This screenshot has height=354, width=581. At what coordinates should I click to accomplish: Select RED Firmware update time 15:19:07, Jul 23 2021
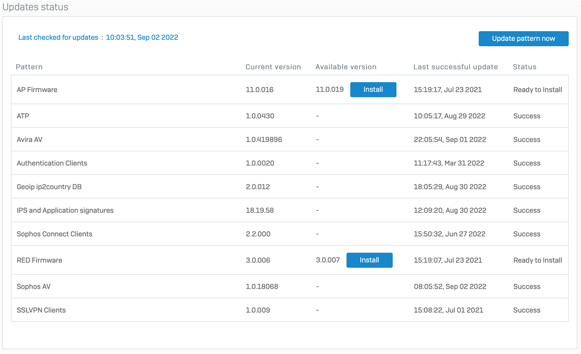[448, 260]
